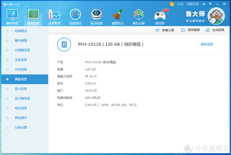The image size is (231, 155).
Task: Click the 产品 field label
Action: (x=60, y=62)
